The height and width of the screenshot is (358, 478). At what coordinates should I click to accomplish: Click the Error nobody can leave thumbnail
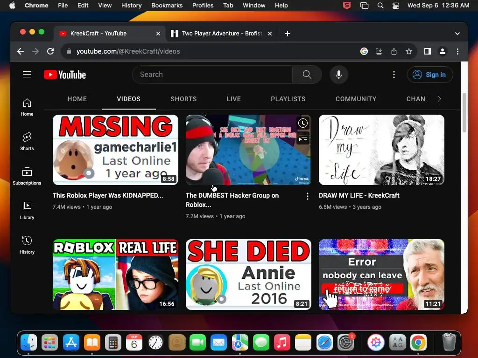point(381,274)
